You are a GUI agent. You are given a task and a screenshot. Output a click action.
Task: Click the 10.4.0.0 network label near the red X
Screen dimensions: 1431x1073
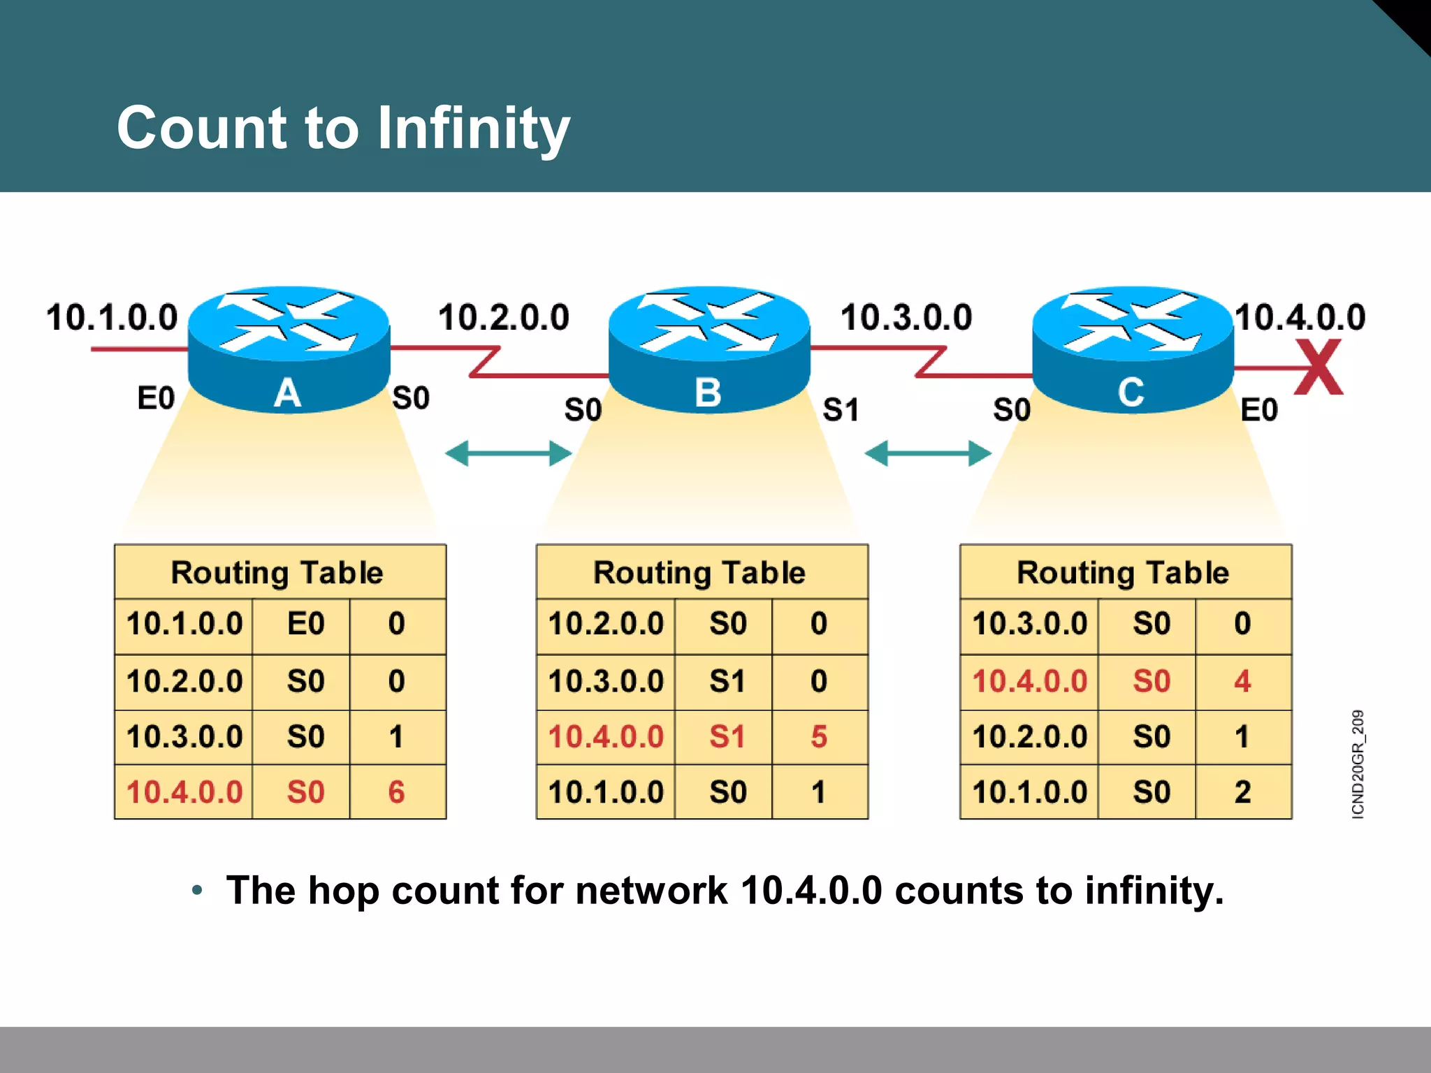coord(1300,317)
